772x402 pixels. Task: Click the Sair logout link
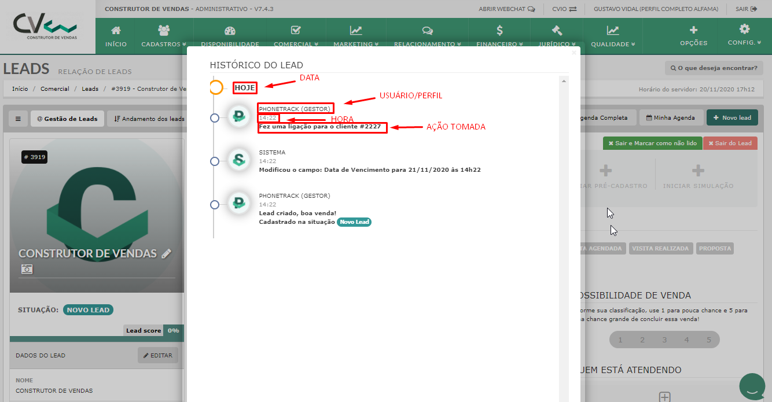point(746,9)
